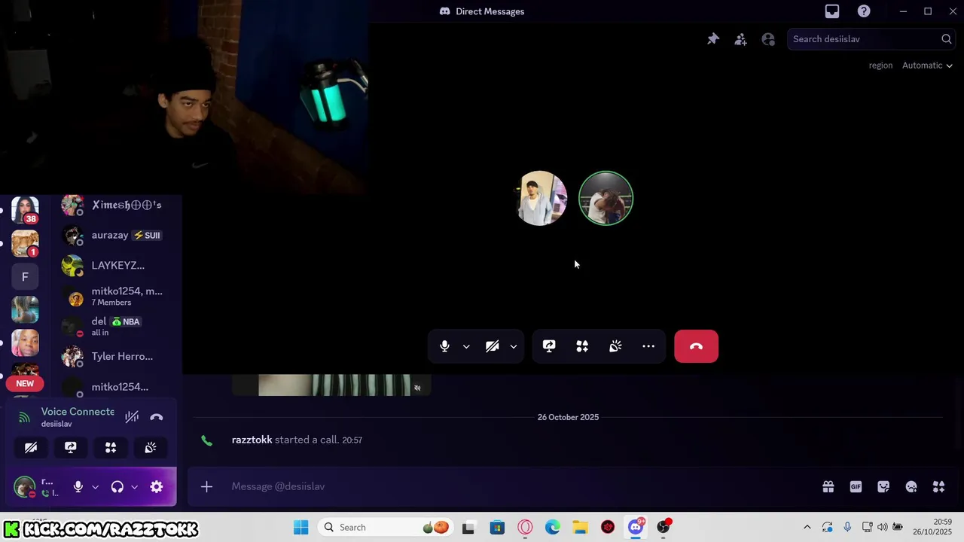Open more call options (three dots)

coord(648,346)
